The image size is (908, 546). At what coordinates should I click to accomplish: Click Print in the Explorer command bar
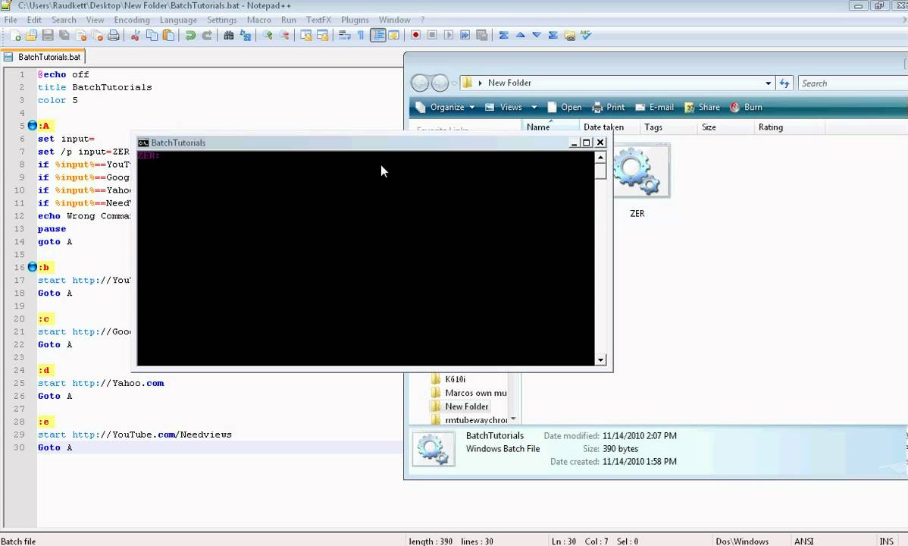coord(609,107)
